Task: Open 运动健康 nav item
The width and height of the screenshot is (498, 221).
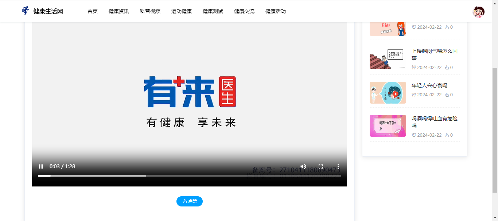Action: pyautogui.click(x=182, y=11)
